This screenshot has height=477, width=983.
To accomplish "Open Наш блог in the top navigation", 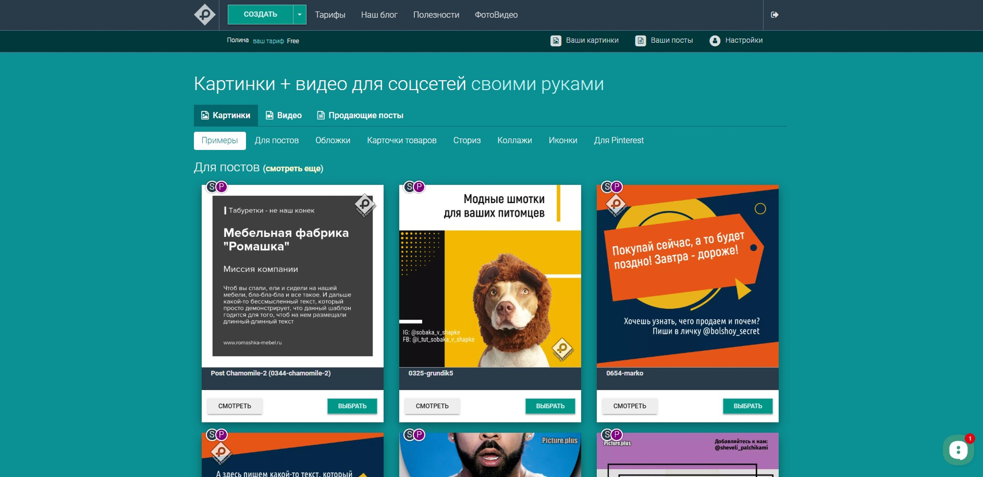I will (x=379, y=15).
